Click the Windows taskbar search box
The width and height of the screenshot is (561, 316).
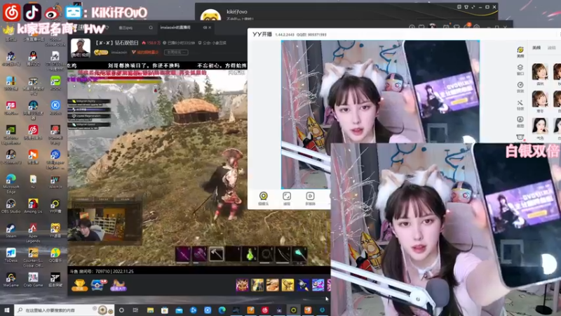[x=64, y=310]
